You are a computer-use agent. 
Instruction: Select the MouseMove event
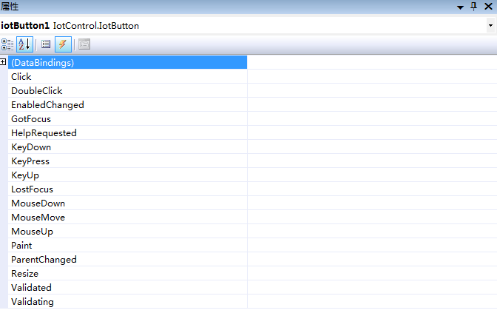coord(127,218)
